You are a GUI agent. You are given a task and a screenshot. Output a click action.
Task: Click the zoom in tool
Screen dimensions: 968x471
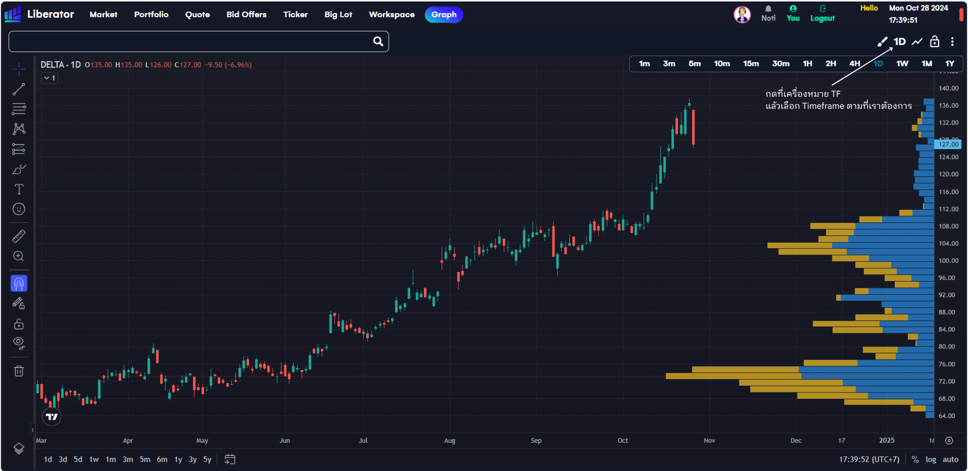click(19, 256)
